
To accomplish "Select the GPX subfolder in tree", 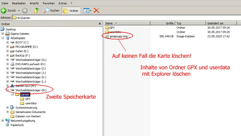I will [28, 99].
